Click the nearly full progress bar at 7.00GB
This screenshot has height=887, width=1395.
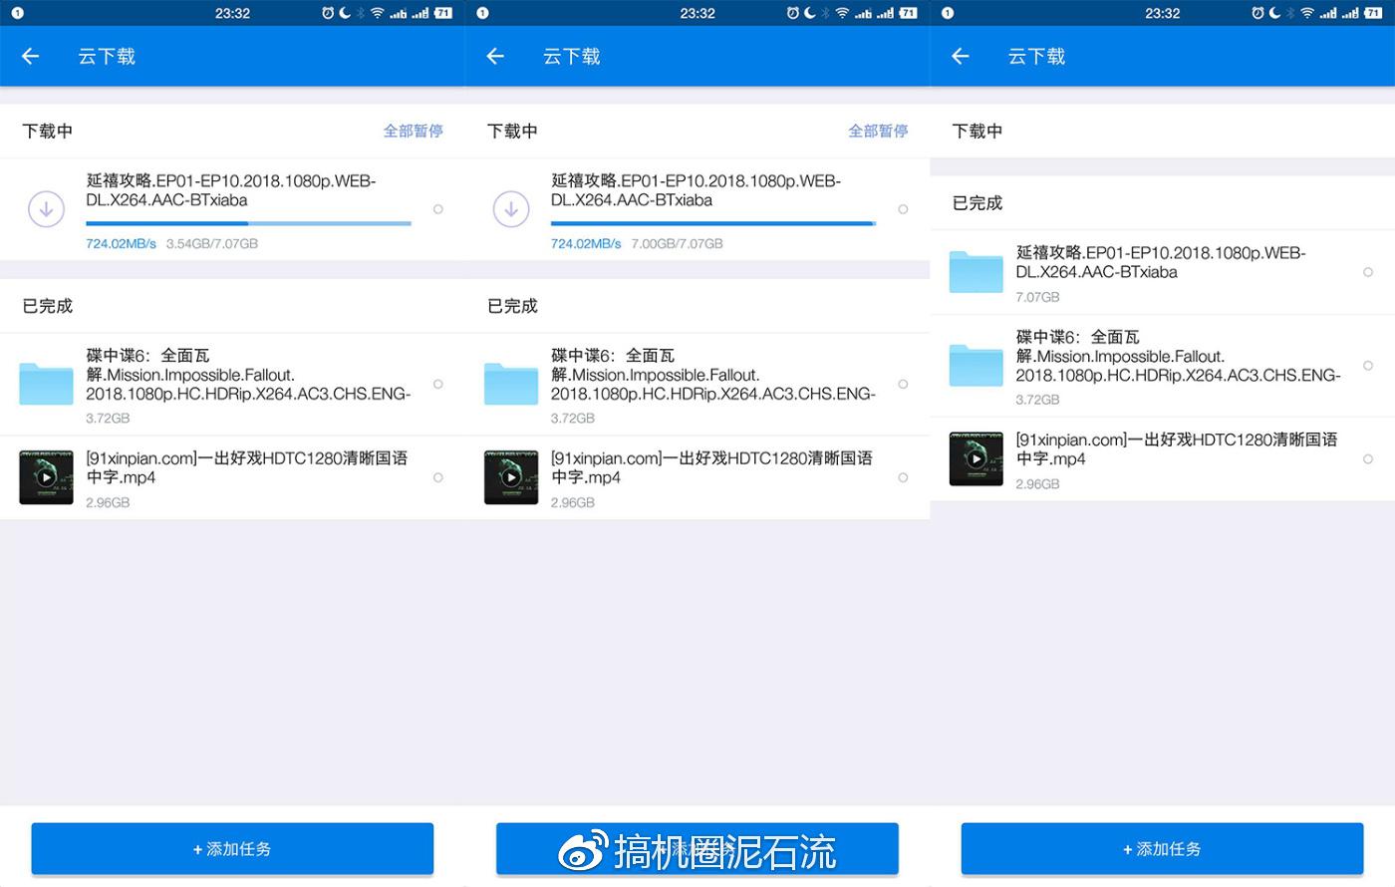pyautogui.click(x=713, y=223)
